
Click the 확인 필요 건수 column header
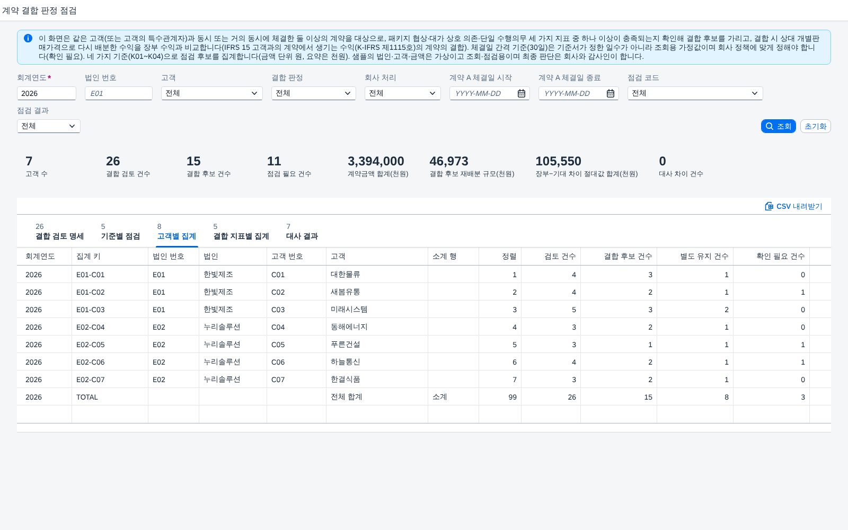tap(772, 257)
